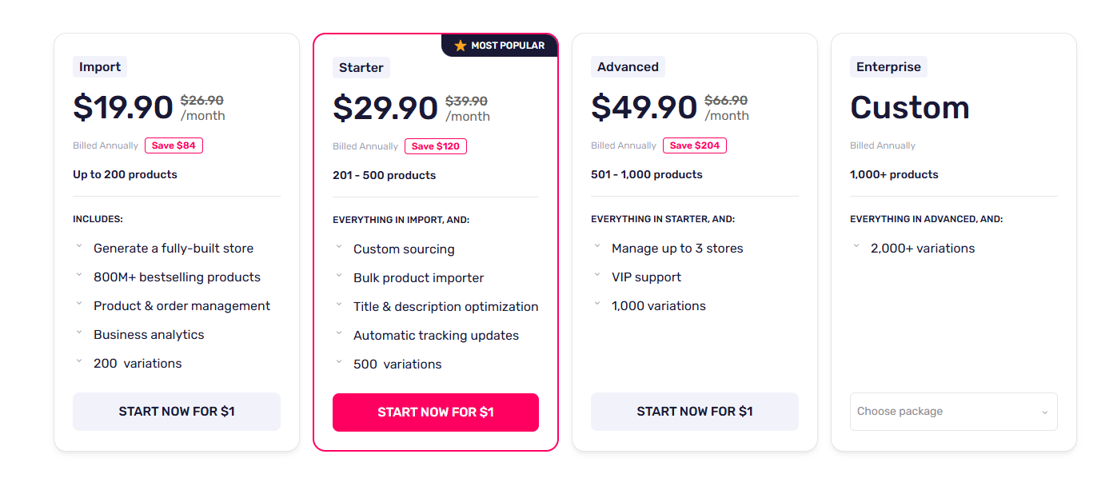Expand the "Manage up to 3 stores" chevron
1113x486 pixels.
(x=597, y=246)
